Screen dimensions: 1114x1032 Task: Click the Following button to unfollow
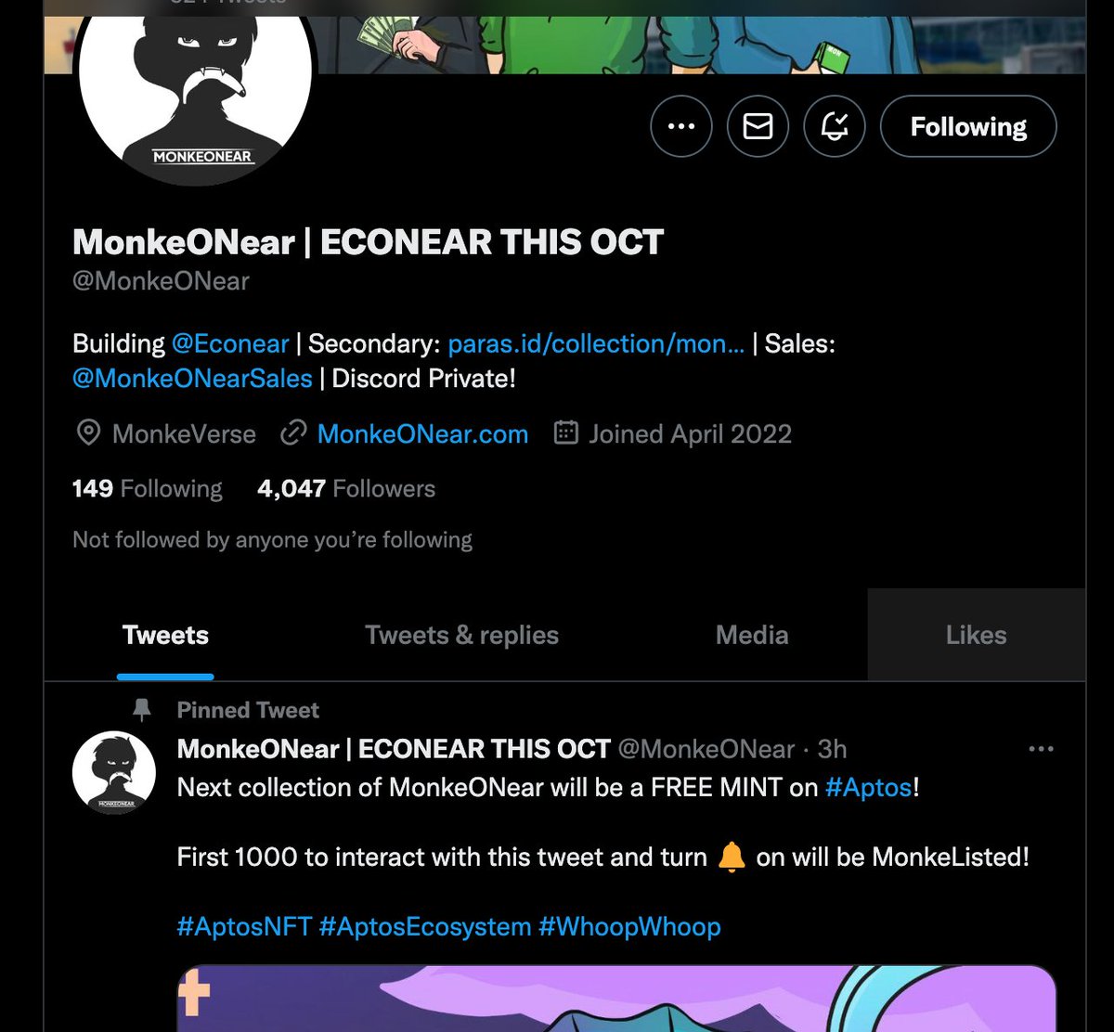coord(968,126)
